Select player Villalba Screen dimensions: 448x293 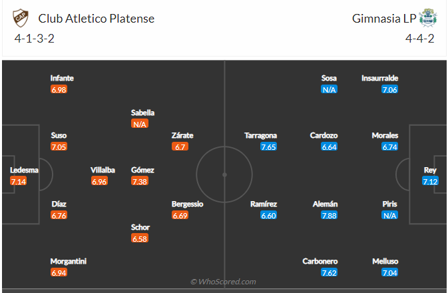(x=103, y=170)
